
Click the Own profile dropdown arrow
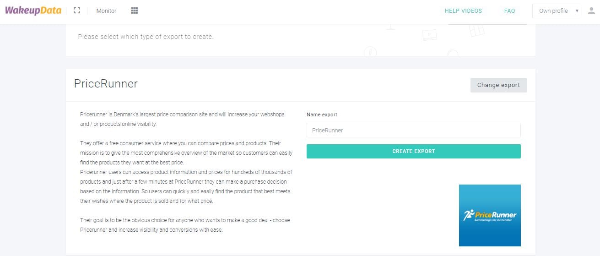point(577,11)
